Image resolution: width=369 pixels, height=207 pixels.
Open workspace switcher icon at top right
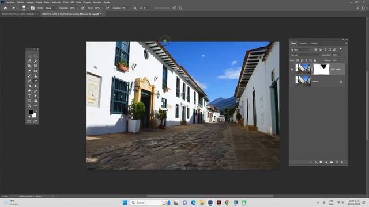click(x=363, y=8)
